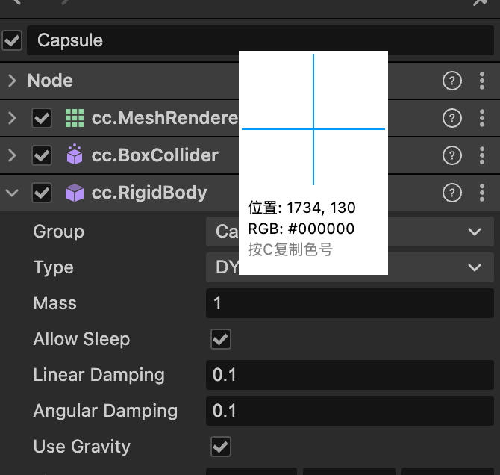Toggle the Use Gravity checkbox
Screen dimensions: 500x475
pos(221,447)
